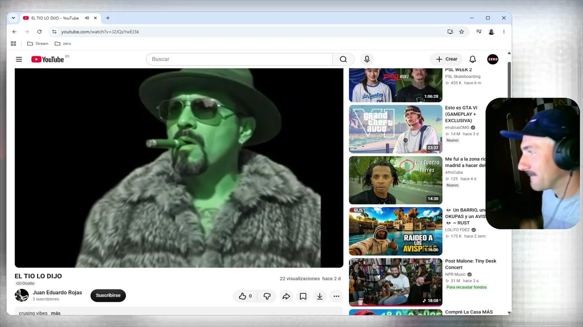
Task: Open the Grand Theft Auto VI thumbnail
Action: 395,129
